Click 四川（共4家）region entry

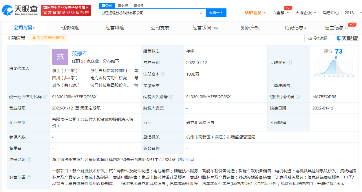point(65,78)
